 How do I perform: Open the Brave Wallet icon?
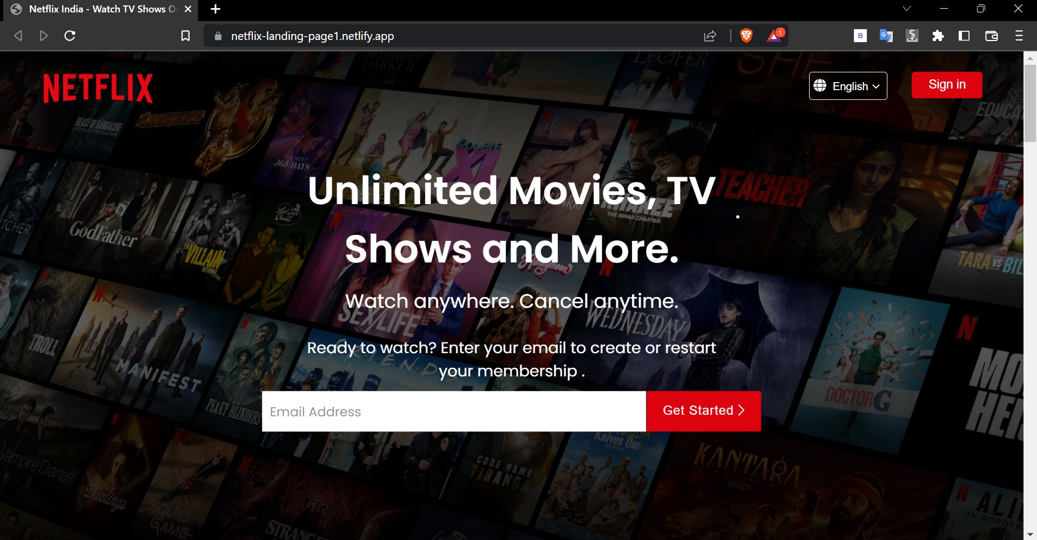coord(992,36)
